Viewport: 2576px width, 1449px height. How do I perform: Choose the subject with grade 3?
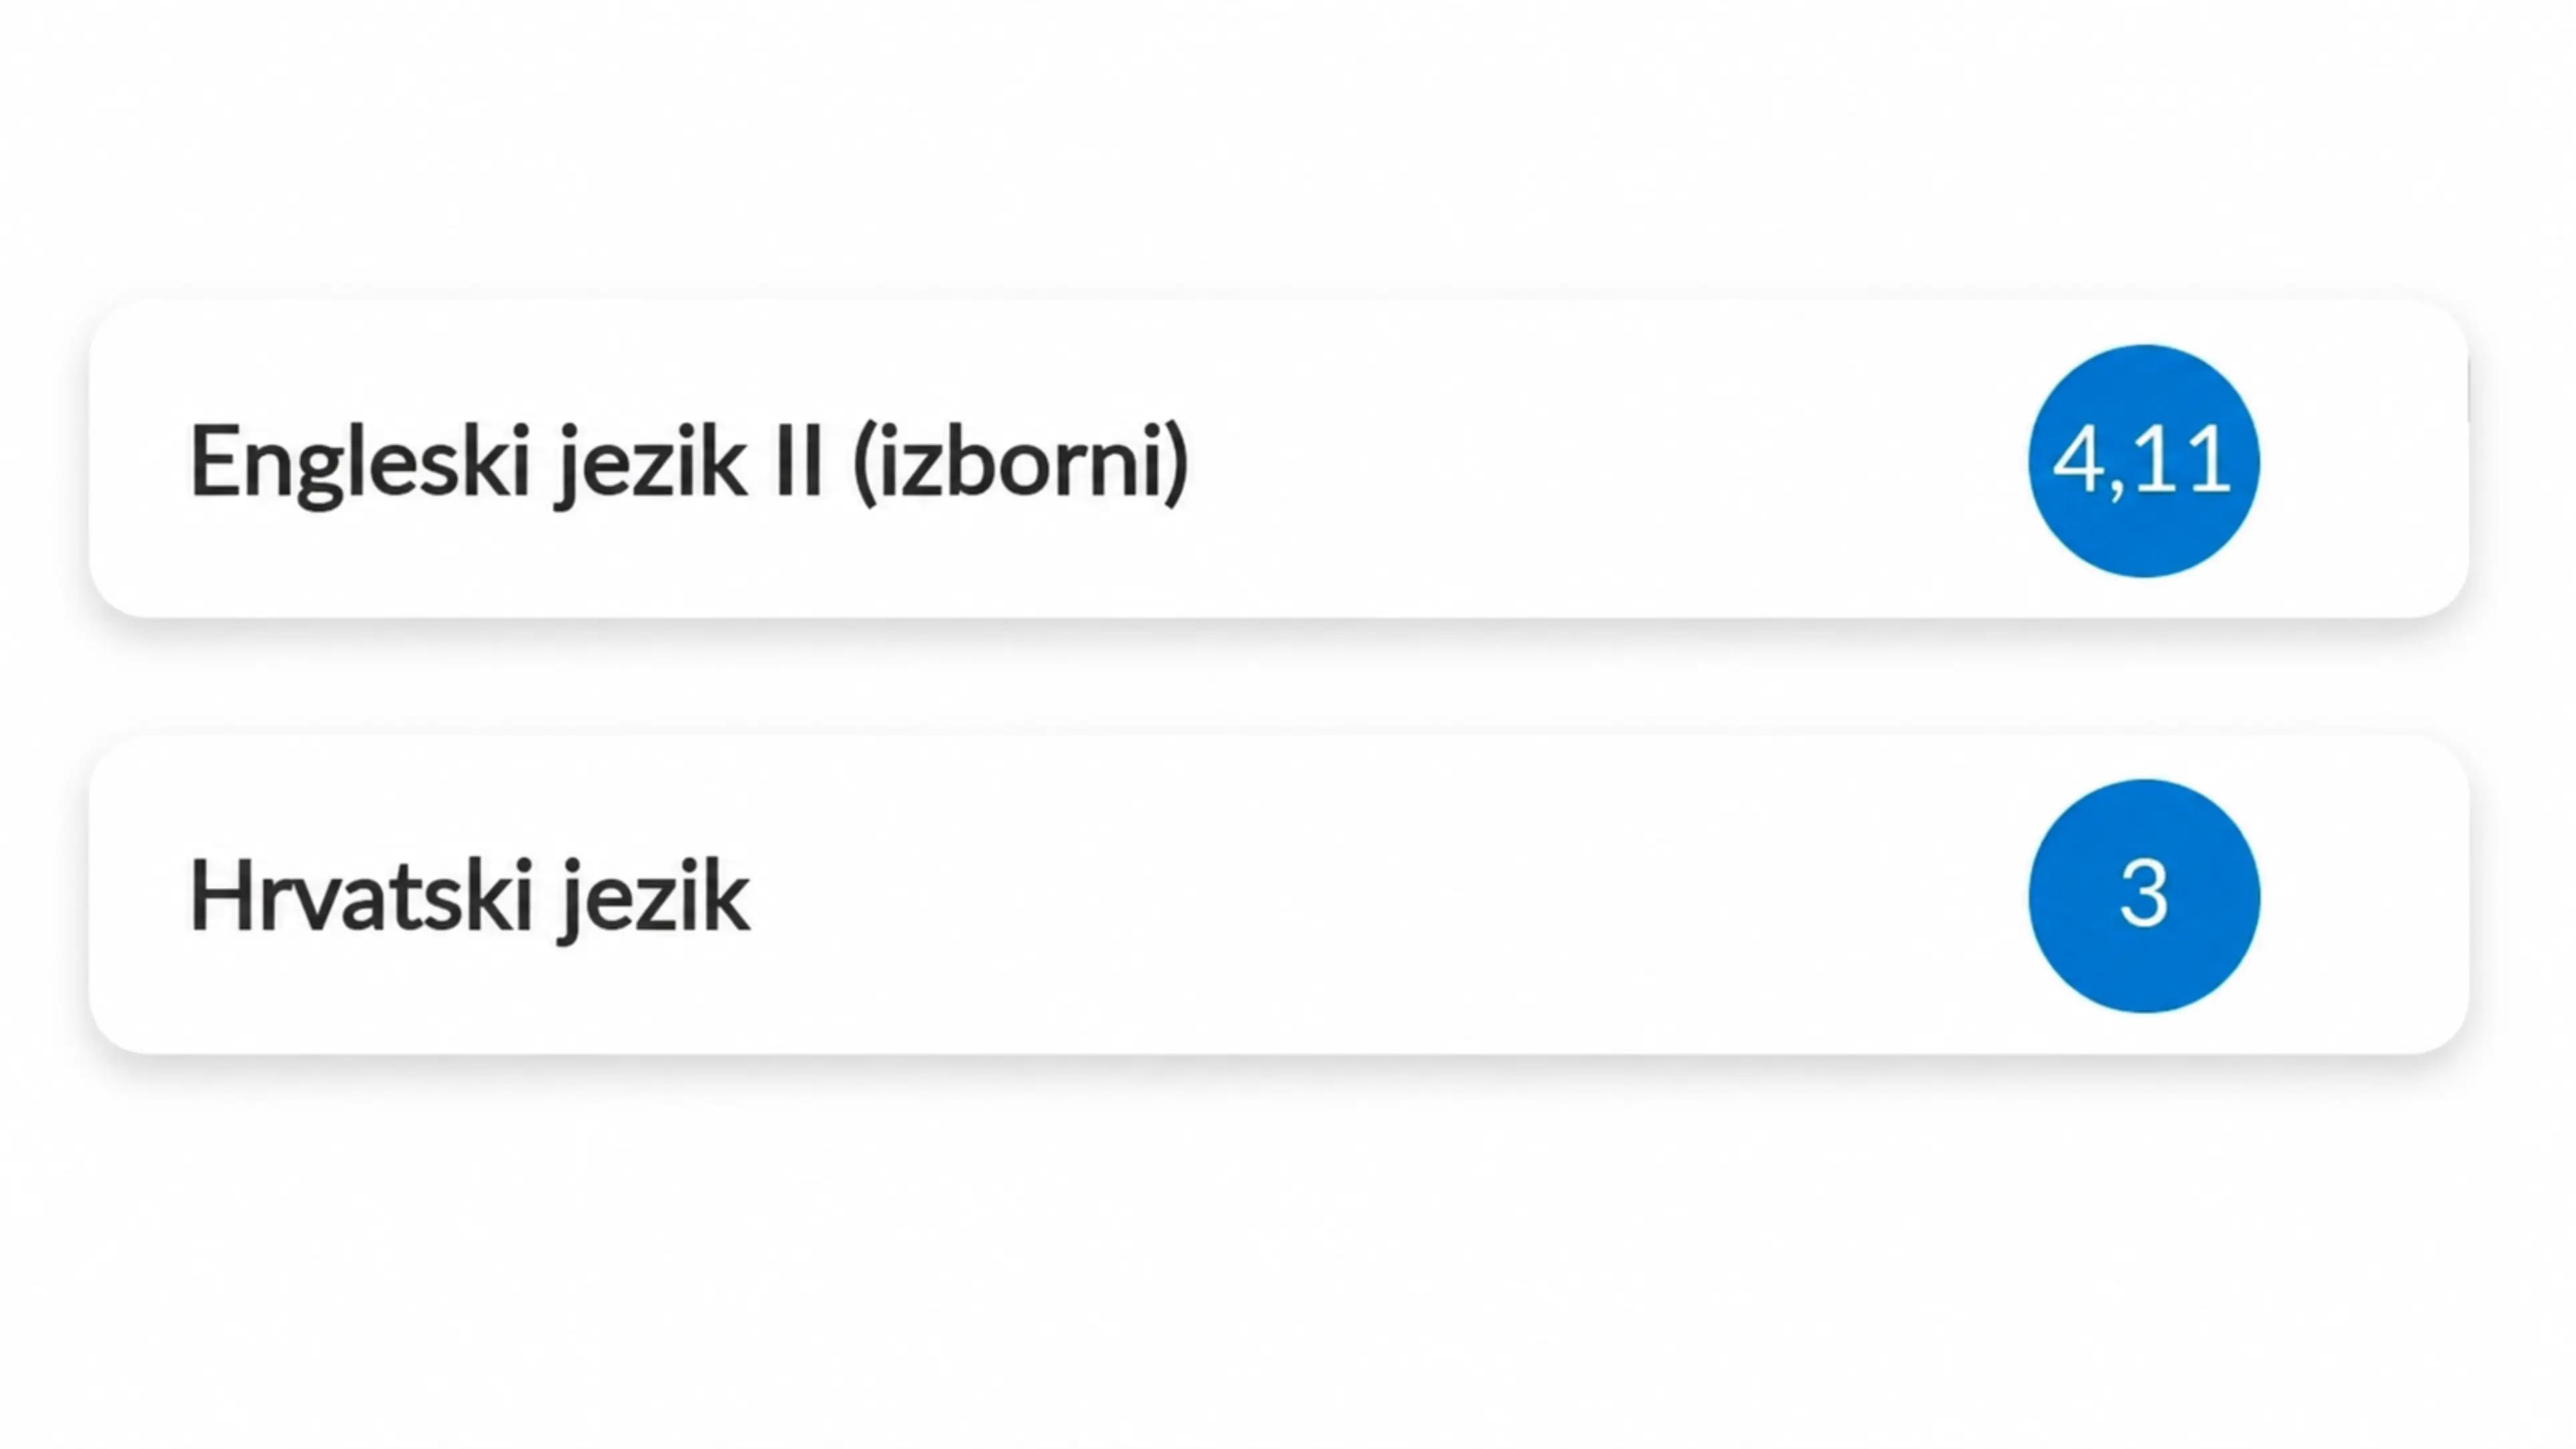[x=1278, y=895]
